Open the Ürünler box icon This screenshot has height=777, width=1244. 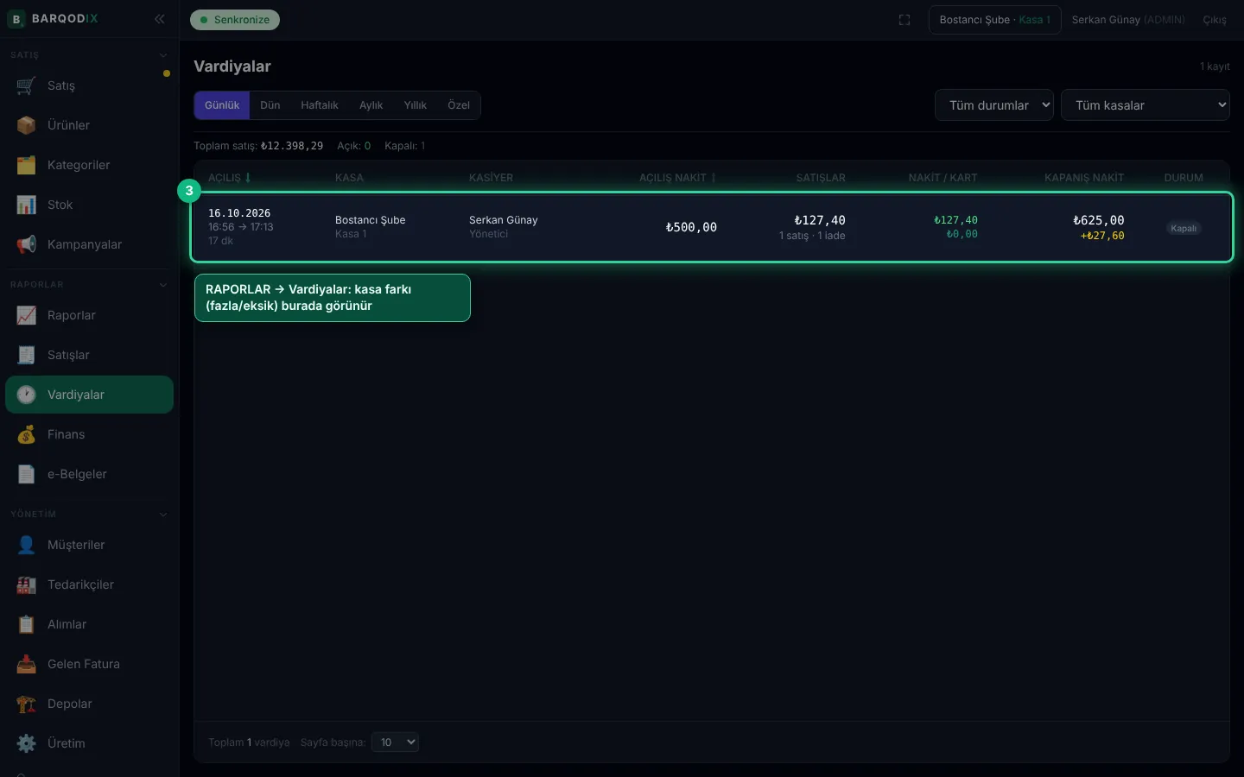[27, 125]
